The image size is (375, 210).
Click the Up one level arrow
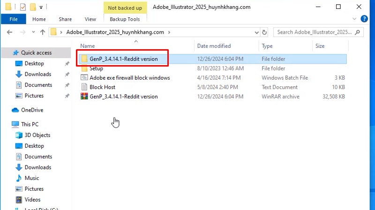pos(43,32)
